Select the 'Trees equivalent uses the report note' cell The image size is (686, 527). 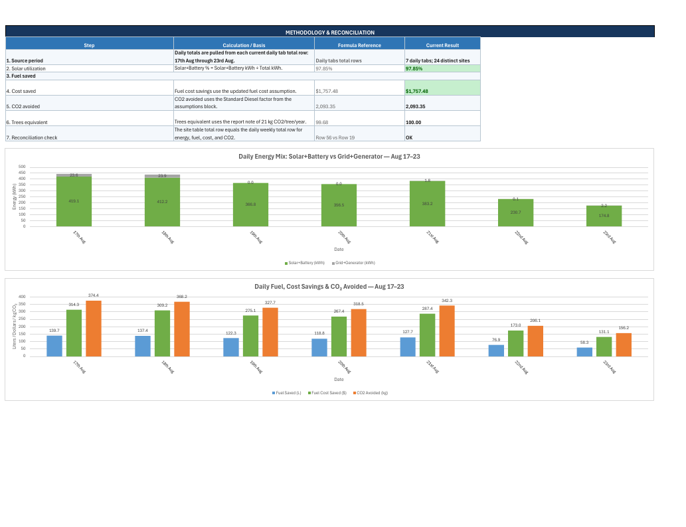(x=244, y=119)
